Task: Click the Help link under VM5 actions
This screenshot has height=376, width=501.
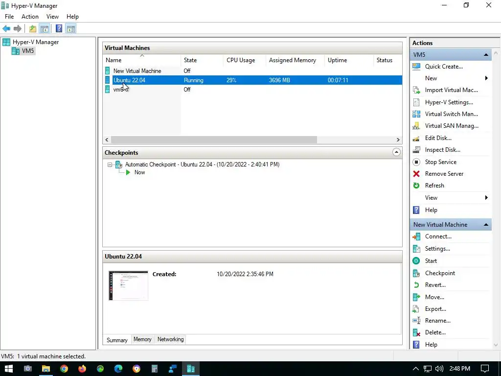Action: point(431,210)
